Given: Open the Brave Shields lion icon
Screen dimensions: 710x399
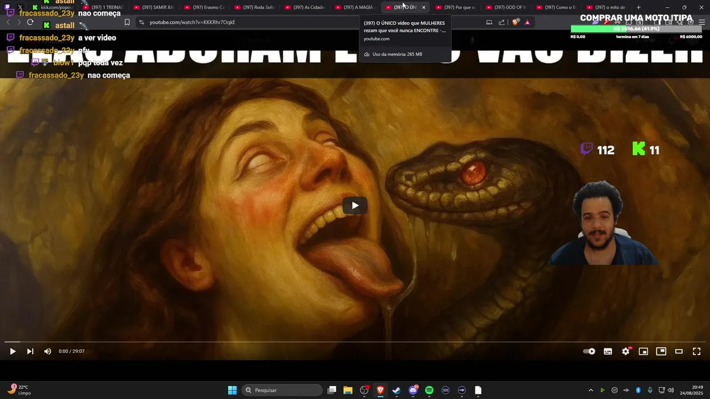Looking at the screenshot, I should (515, 22).
